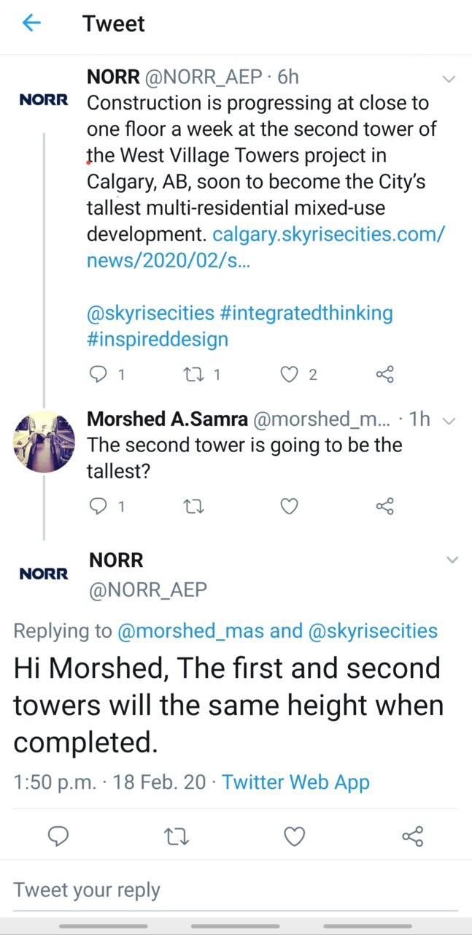Open the calgary.skyrisecities.com news link
This screenshot has width=472, height=935.
(x=266, y=248)
